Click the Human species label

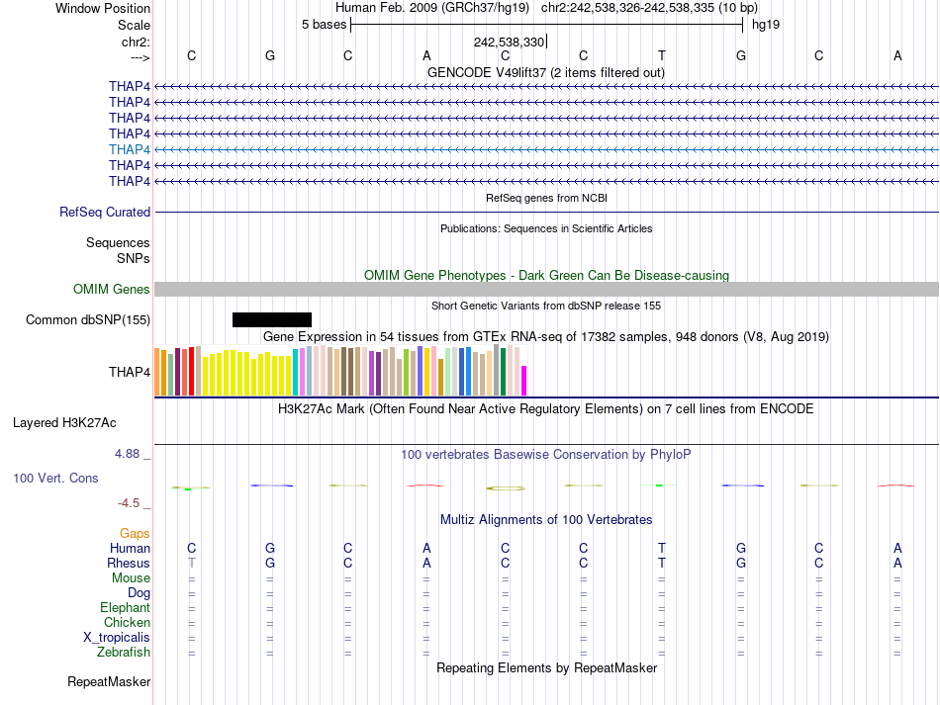point(130,548)
